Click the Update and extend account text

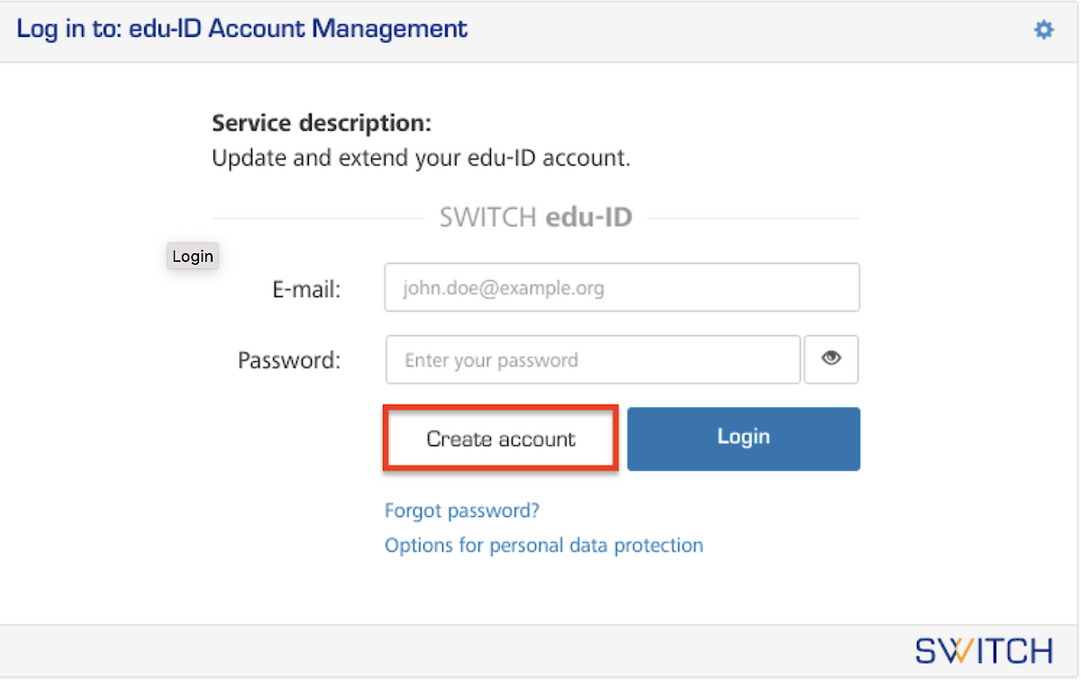[421, 159]
